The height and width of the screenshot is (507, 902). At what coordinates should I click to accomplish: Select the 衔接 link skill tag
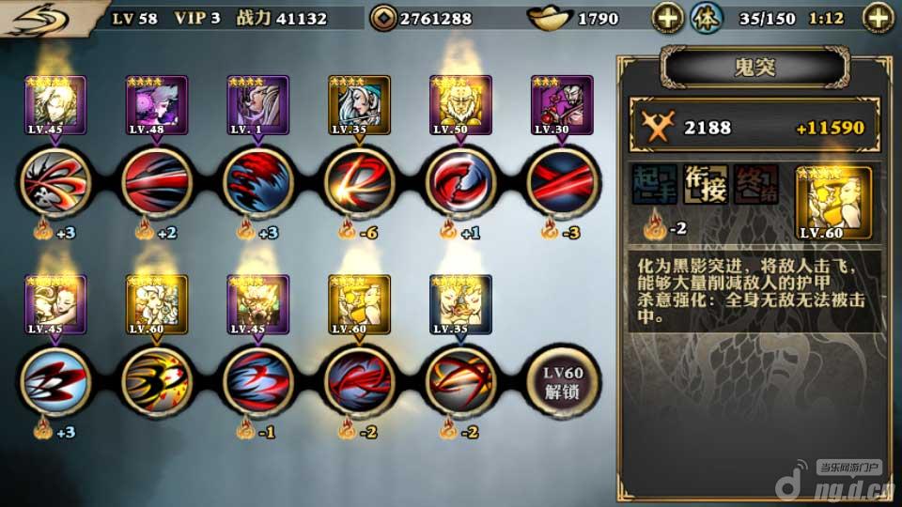[x=706, y=185]
